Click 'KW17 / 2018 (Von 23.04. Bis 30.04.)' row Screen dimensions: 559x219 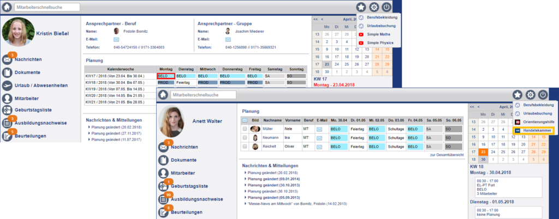[195, 76]
